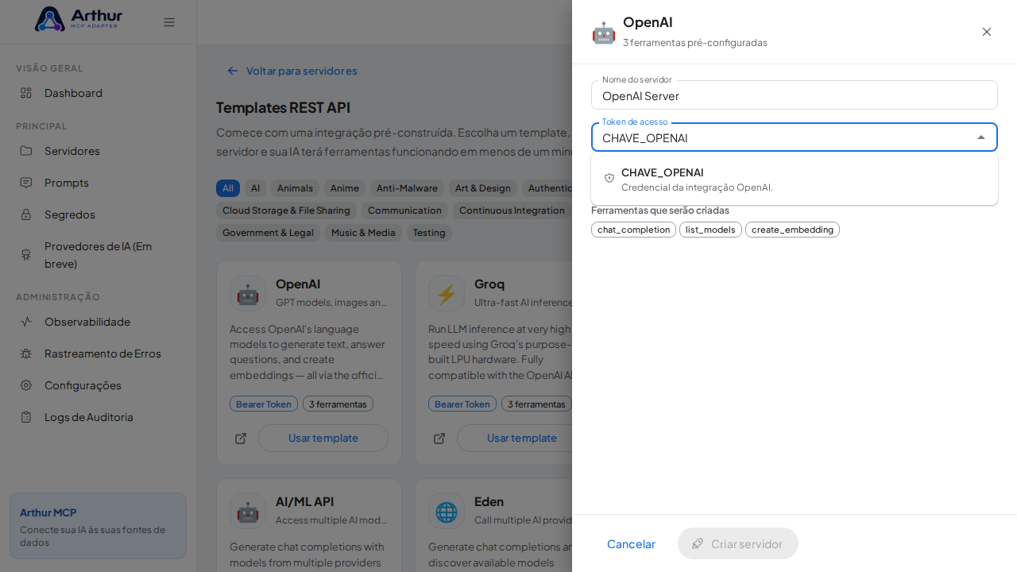Filter templates by Music & Media
Image resolution: width=1017 pixels, height=572 pixels.
(x=363, y=233)
